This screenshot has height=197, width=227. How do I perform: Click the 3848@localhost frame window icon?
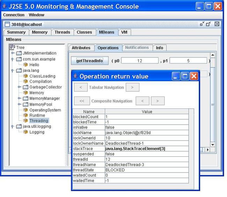tap(7, 24)
